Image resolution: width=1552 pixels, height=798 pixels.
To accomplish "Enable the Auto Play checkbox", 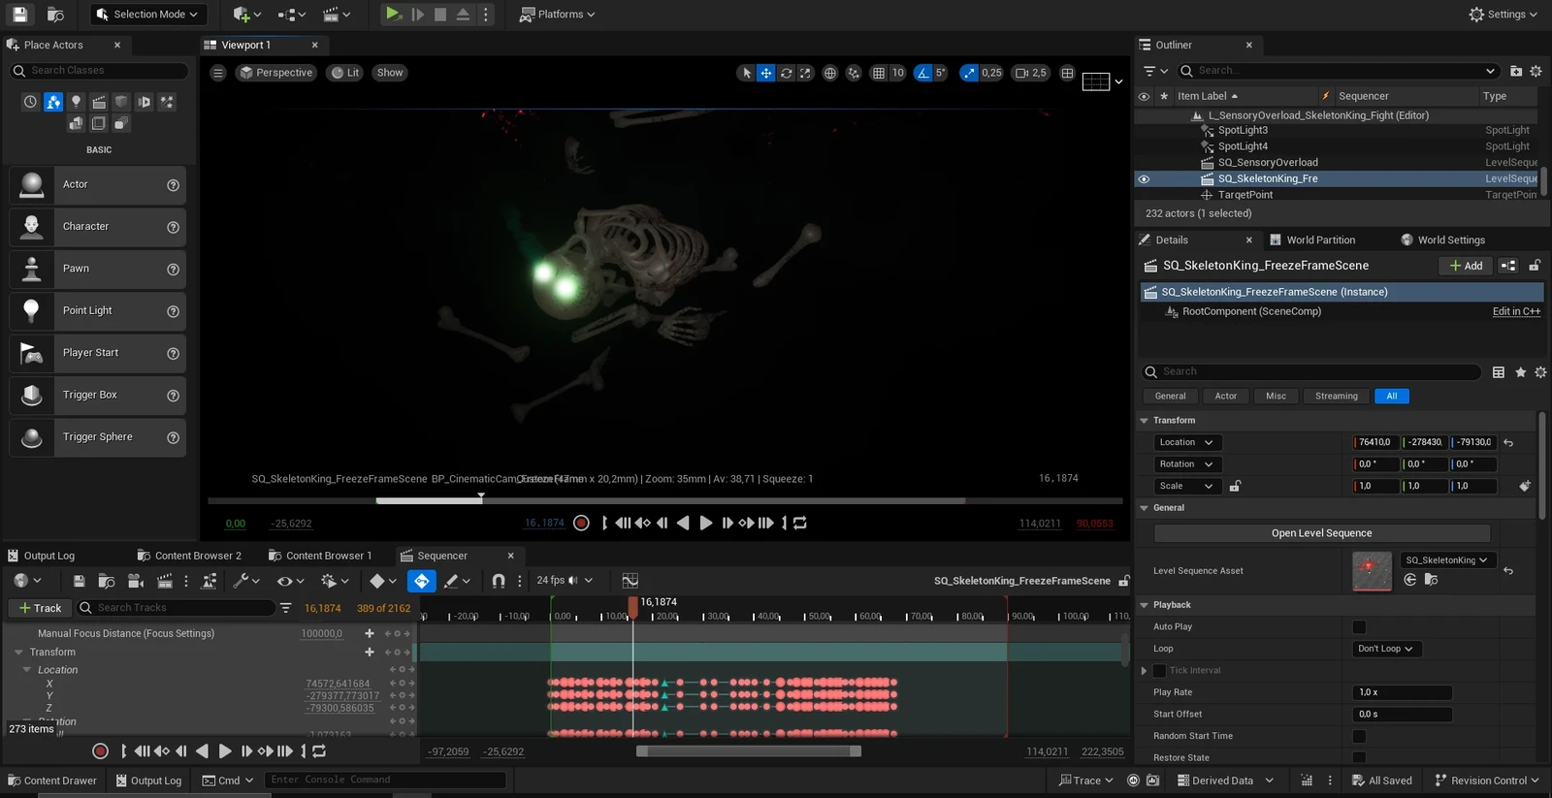I will coord(1359,627).
